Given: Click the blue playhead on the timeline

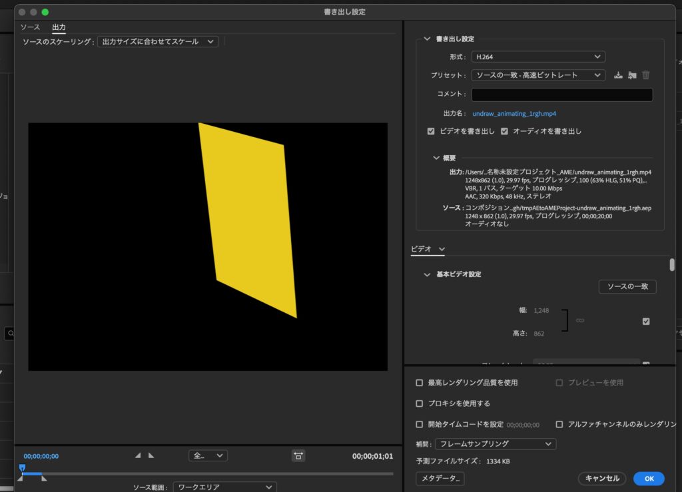Looking at the screenshot, I should pos(22,468).
